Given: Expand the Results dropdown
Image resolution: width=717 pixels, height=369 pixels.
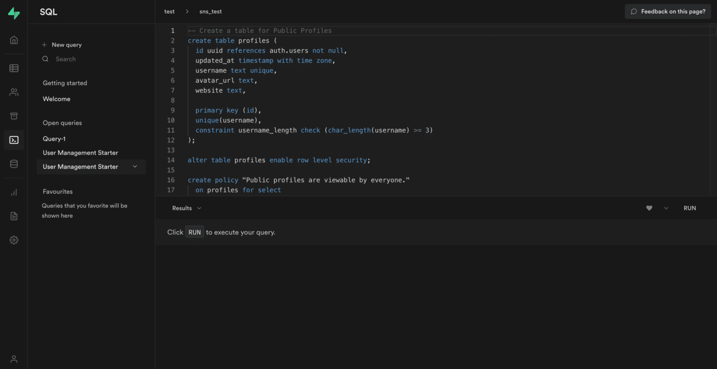Looking at the screenshot, I should click(187, 208).
